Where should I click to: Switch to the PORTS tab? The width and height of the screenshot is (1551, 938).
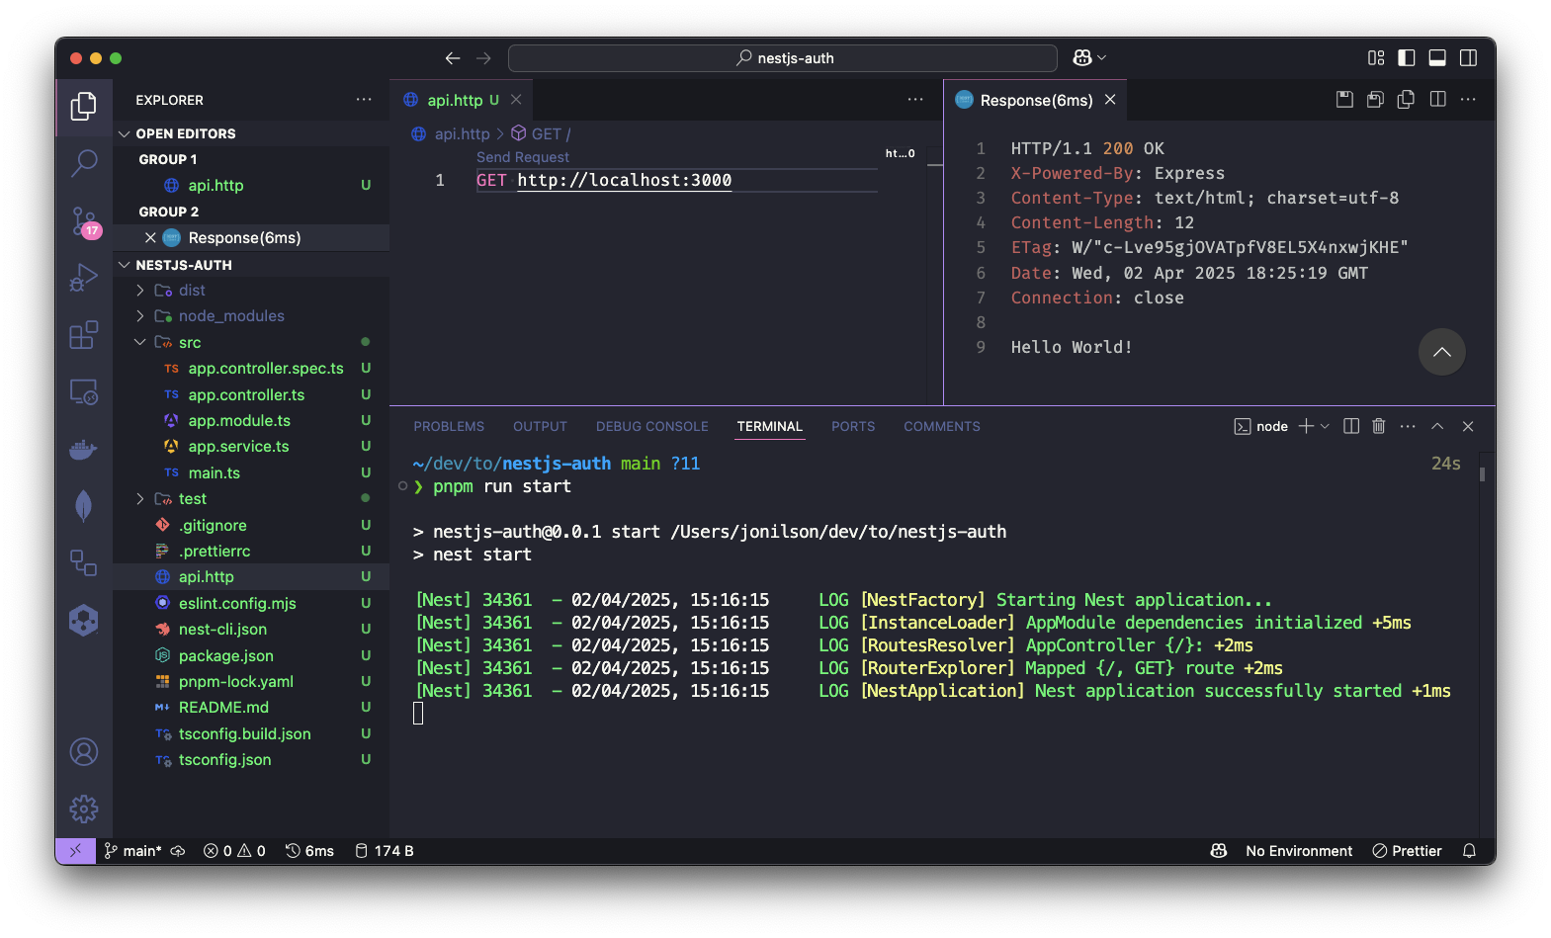click(853, 426)
